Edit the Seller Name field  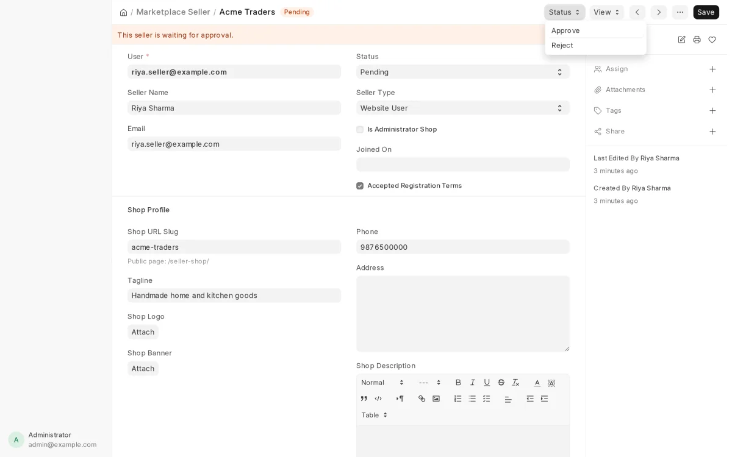tap(234, 108)
